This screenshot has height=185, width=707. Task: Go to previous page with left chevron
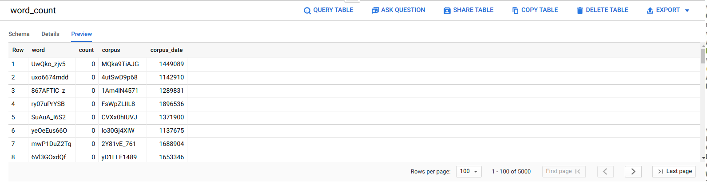[x=605, y=172]
